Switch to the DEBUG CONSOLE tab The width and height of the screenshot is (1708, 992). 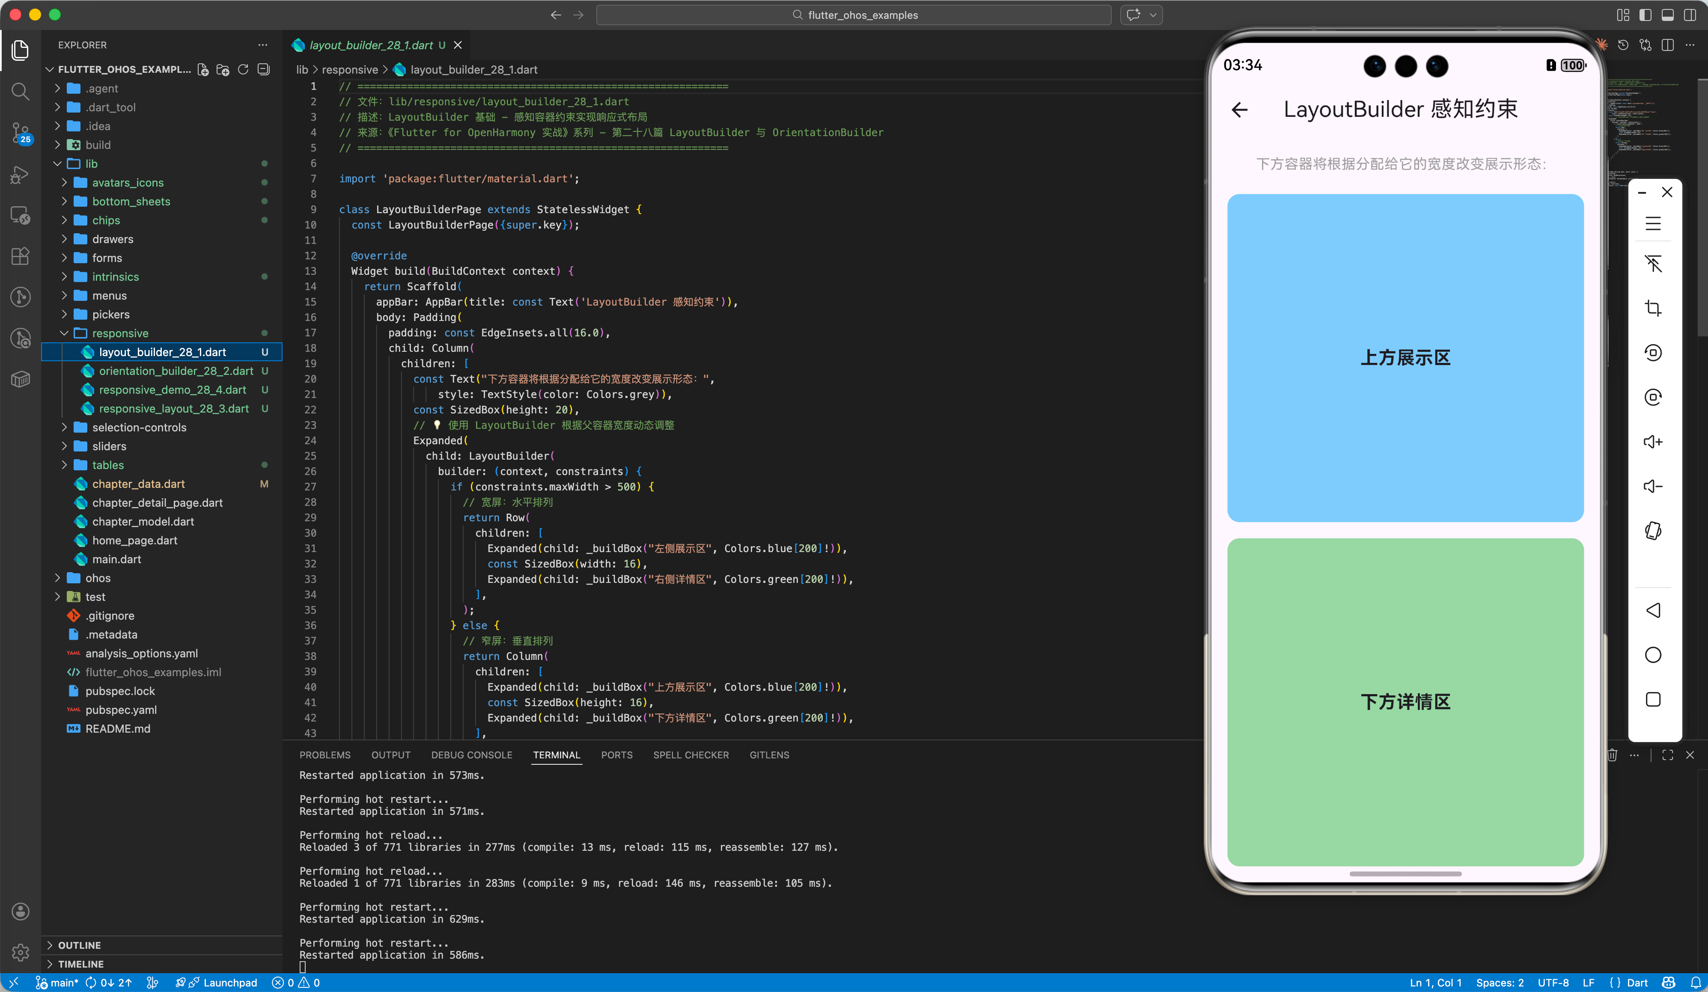pyautogui.click(x=471, y=755)
